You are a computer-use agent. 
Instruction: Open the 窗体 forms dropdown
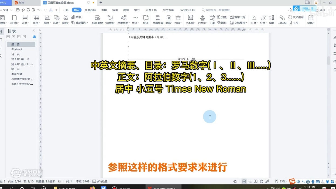click(x=311, y=20)
